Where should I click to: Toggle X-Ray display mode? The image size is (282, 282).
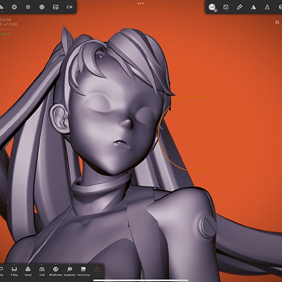point(14,271)
